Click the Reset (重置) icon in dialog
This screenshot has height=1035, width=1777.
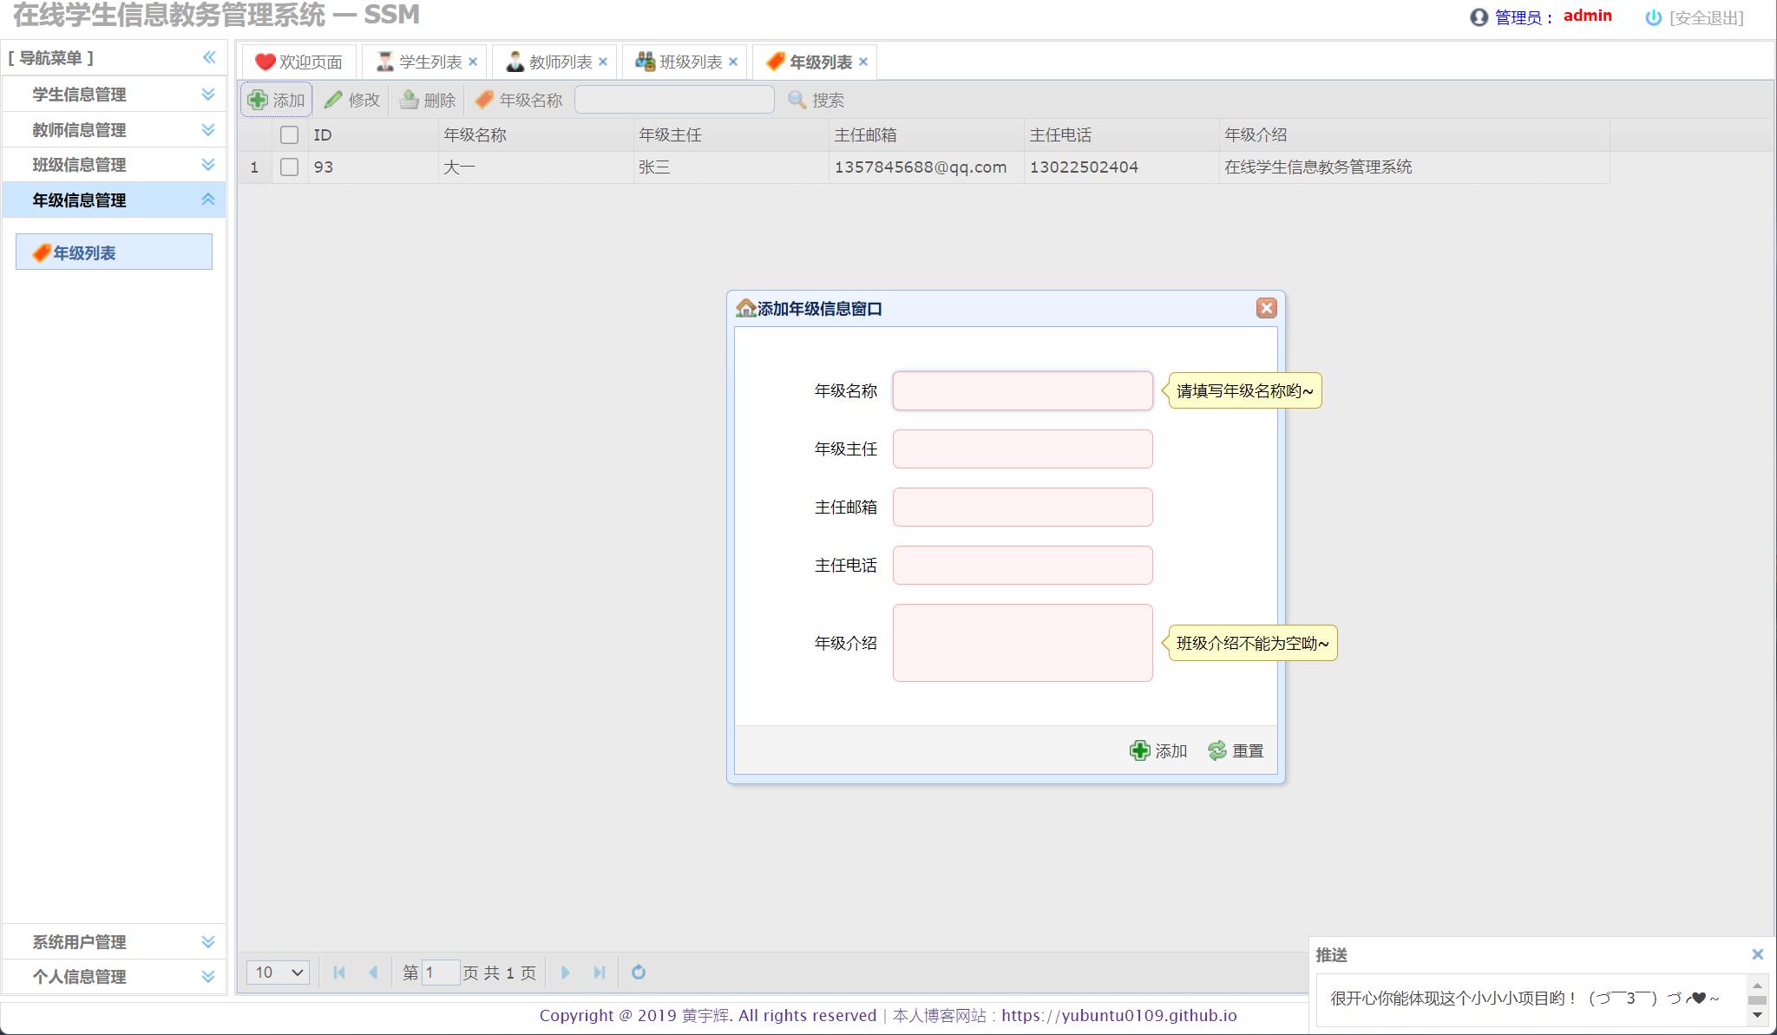point(1217,750)
